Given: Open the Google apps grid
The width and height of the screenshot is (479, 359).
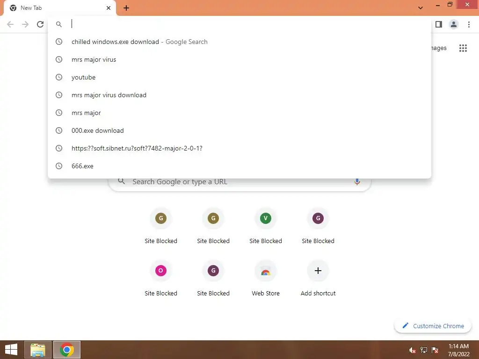Looking at the screenshot, I should click(463, 48).
